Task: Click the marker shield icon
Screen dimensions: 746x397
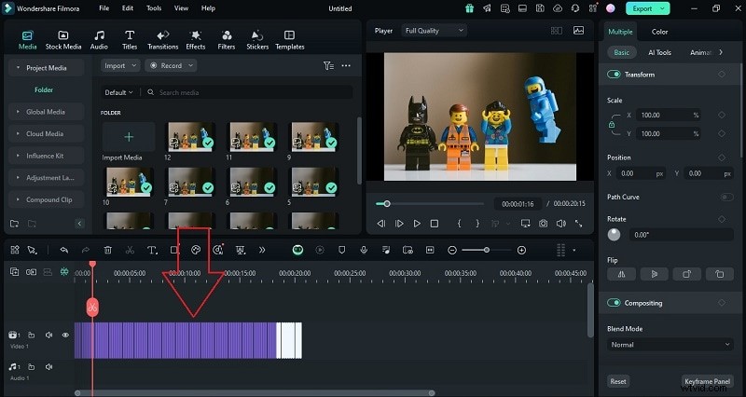Action: [341, 250]
